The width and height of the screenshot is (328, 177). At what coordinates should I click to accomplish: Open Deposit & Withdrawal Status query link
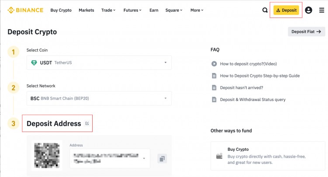pyautogui.click(x=253, y=100)
